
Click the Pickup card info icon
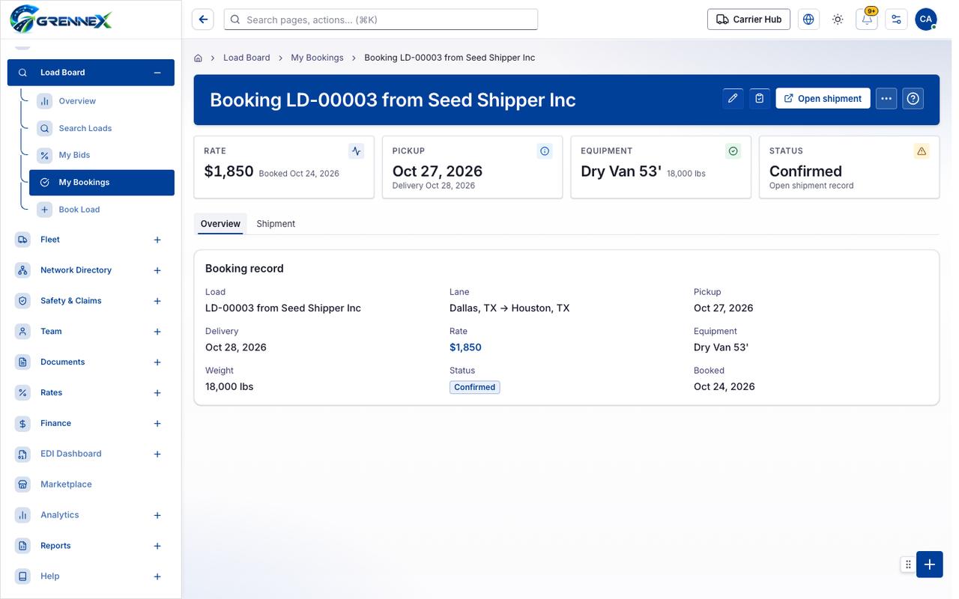(x=545, y=151)
